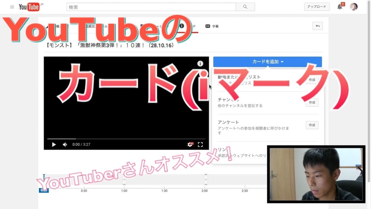Click the 2:00 timeline marker handle
Image resolution: width=371 pixels, height=209 pixels.
[206, 180]
